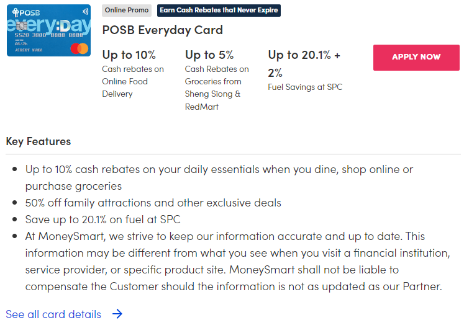This screenshot has height=328, width=464.
Task: Click the Key Features heading
Action: click(39, 141)
